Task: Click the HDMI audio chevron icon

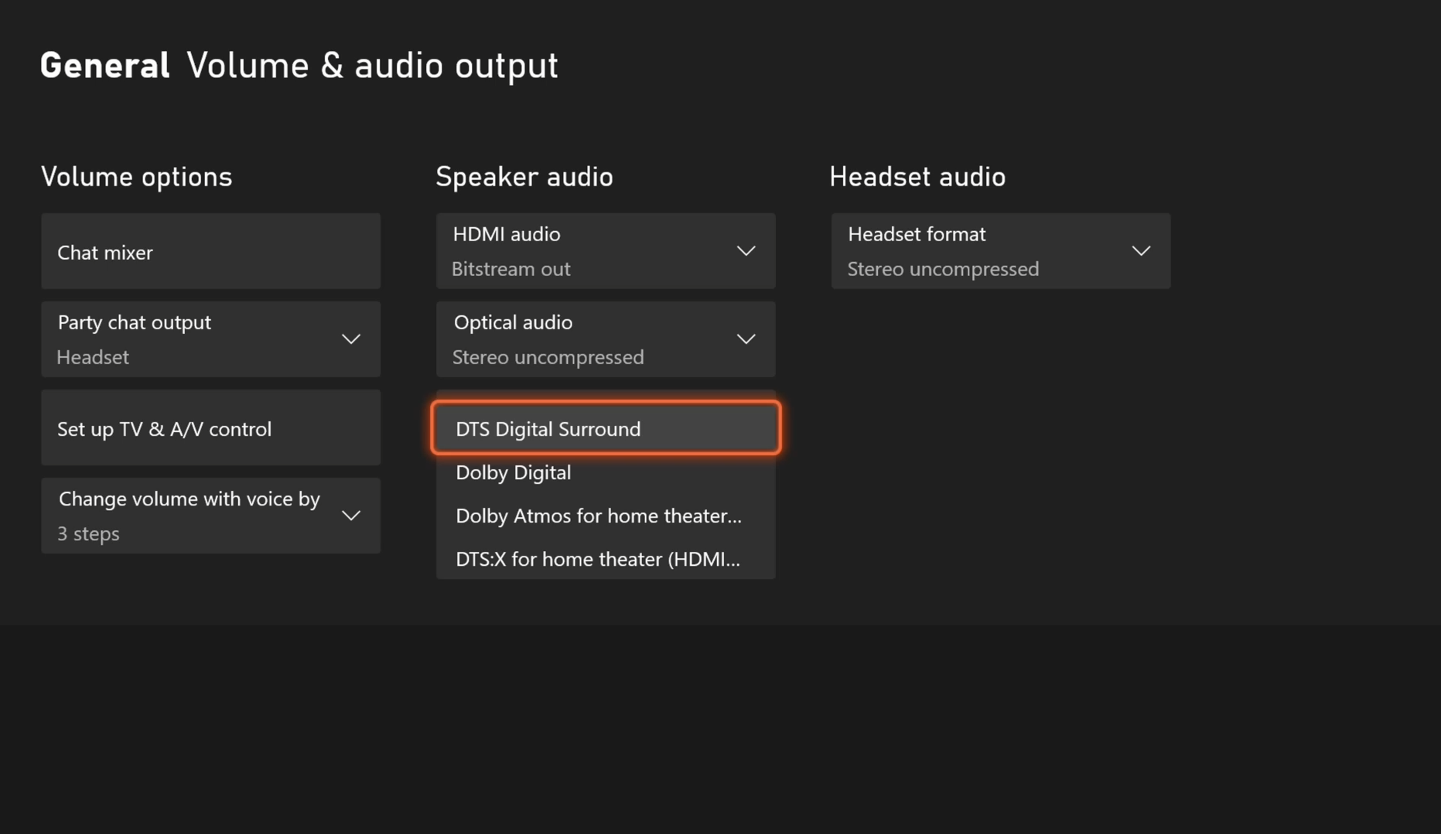Action: 746,250
